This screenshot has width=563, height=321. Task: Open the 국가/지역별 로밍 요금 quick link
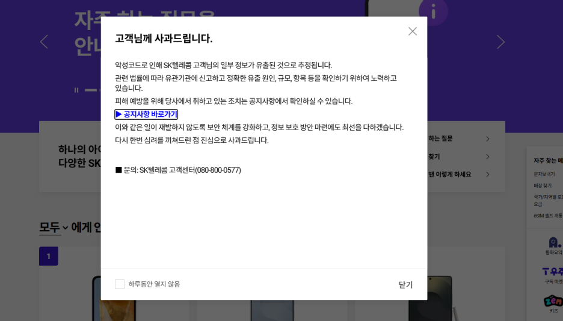[548, 201]
